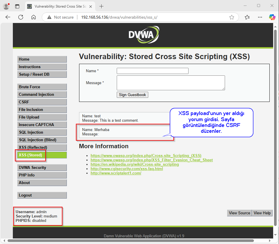
Task: Click the vertical scrollbar thumb
Action: tap(275, 128)
